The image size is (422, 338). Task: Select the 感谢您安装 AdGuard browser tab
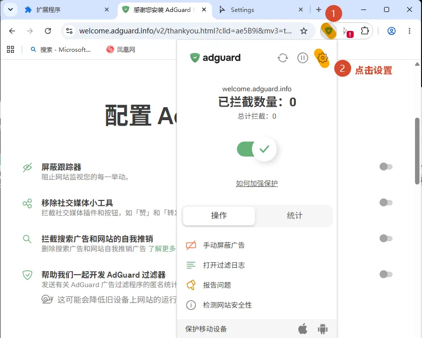pyautogui.click(x=165, y=10)
